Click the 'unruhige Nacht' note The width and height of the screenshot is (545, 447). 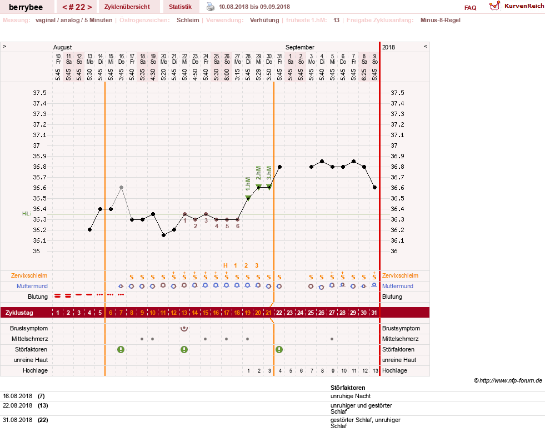point(351,396)
